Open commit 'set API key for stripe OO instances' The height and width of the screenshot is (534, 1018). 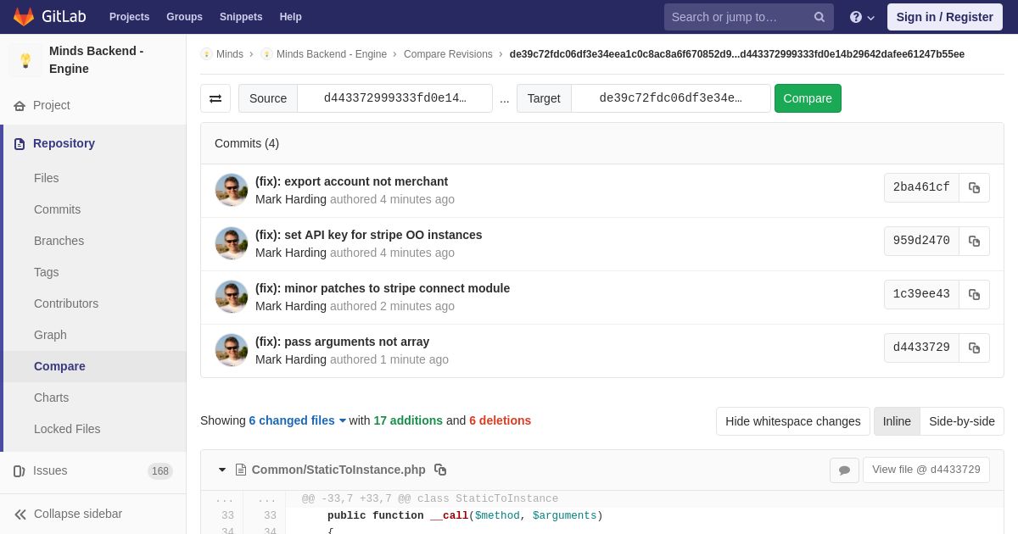click(x=369, y=235)
